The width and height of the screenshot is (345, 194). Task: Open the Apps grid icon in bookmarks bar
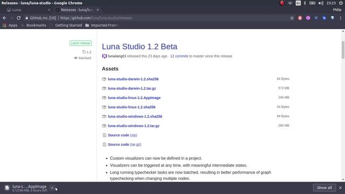[x=4, y=25]
